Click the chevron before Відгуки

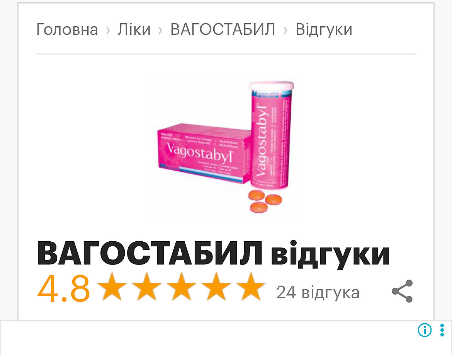click(285, 30)
